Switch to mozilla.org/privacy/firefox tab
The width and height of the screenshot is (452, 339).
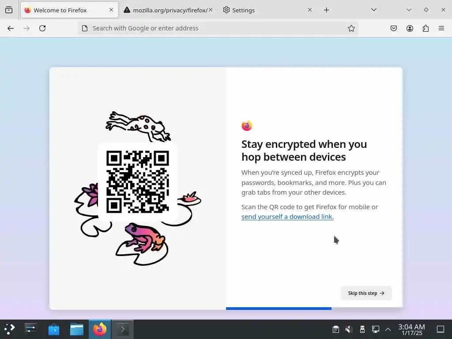tap(168, 10)
